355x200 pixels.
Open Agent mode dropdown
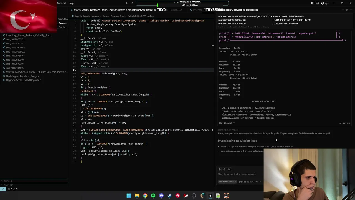[x=227, y=182]
